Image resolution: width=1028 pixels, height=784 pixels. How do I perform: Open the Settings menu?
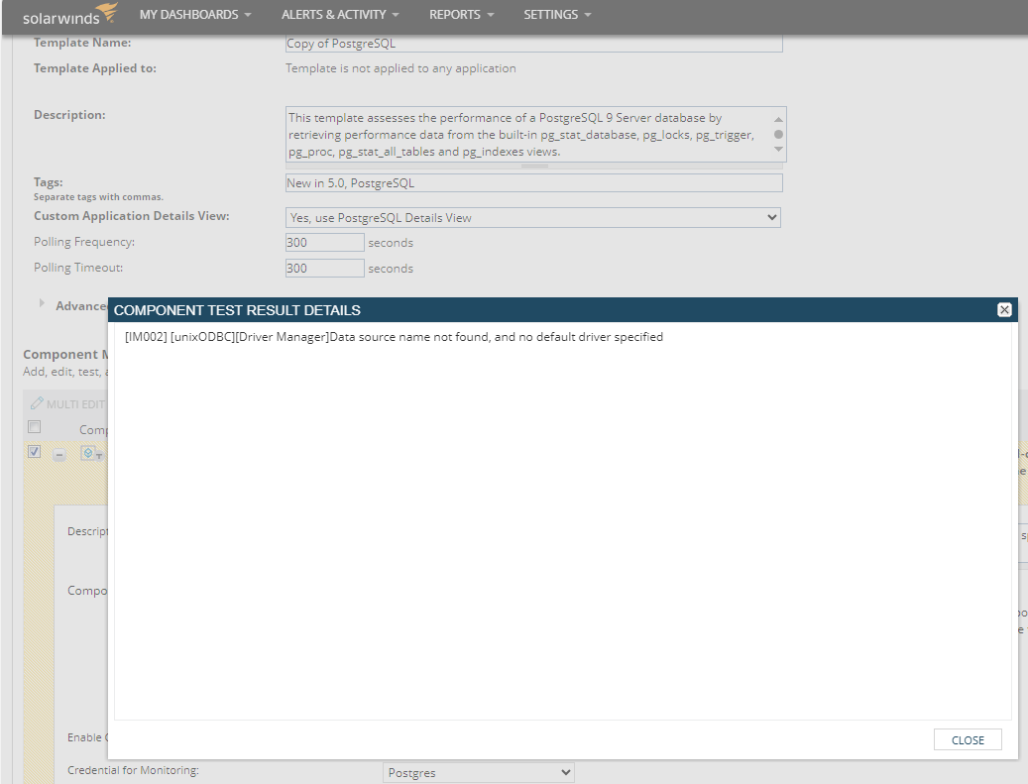556,15
